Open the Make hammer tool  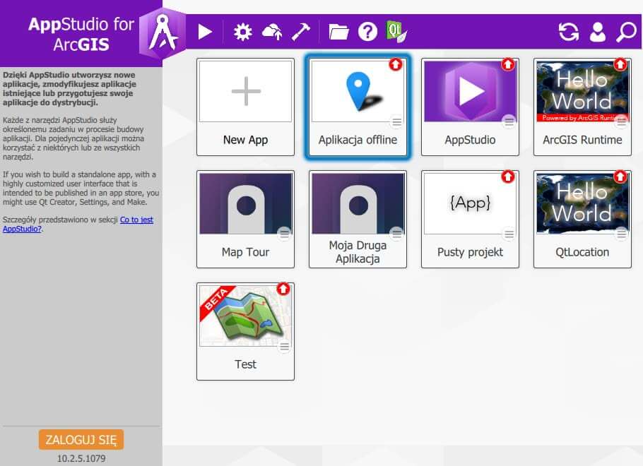(301, 32)
